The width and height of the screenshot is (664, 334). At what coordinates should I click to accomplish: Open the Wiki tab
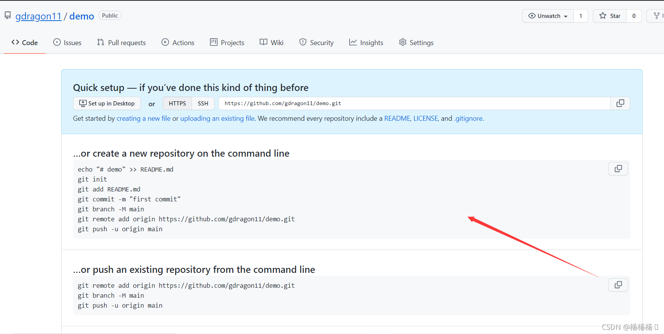(272, 42)
